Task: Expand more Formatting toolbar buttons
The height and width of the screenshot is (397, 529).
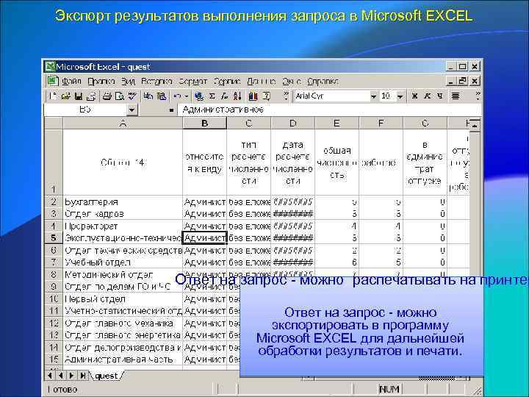Action: click(x=478, y=96)
